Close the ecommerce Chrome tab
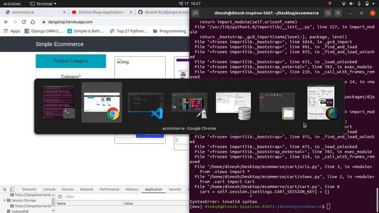The width and height of the screenshot is (379, 213). click(64, 12)
